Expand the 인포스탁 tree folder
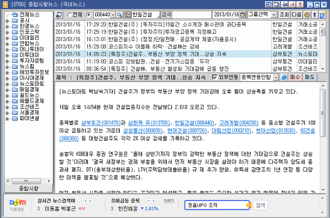The width and height of the screenshot is (330, 218). coord(7,32)
